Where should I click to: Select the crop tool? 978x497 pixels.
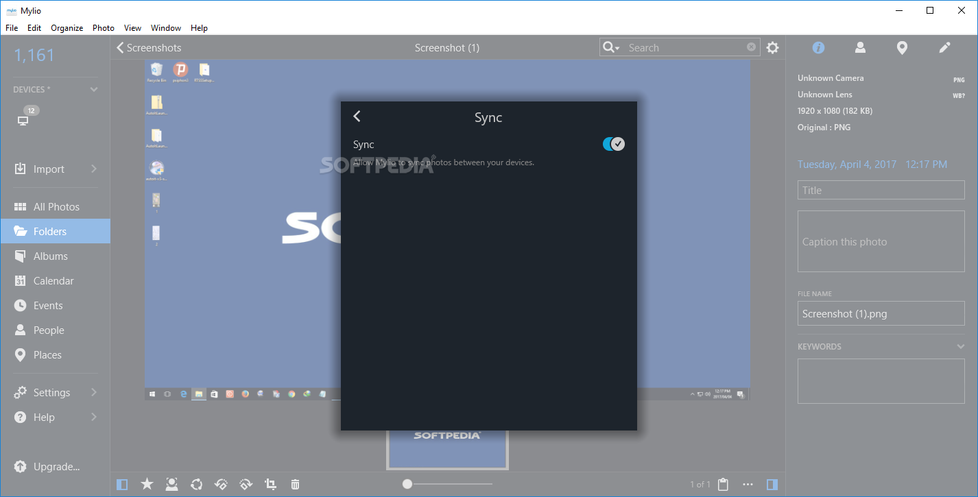tap(271, 484)
